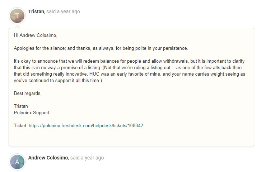Viewport: 261px width, 172px height.
Task: Click the author name "Tristan" in header
Action: [37, 11]
